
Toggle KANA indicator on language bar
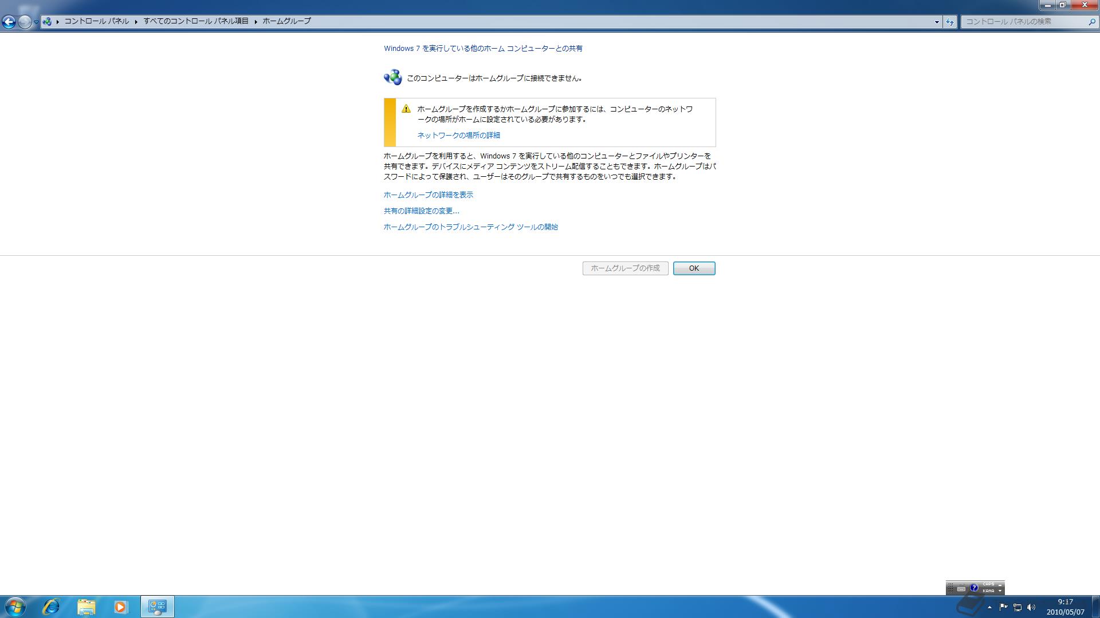point(988,591)
